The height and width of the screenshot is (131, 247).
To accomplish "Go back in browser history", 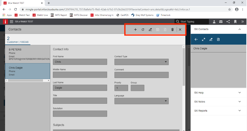I will coord(4,9).
